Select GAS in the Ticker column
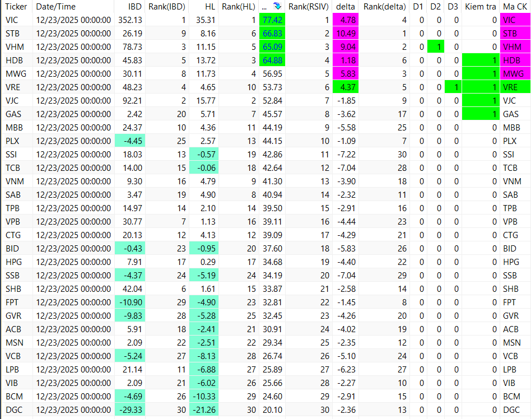The width and height of the screenshot is (531, 419). [x=13, y=114]
